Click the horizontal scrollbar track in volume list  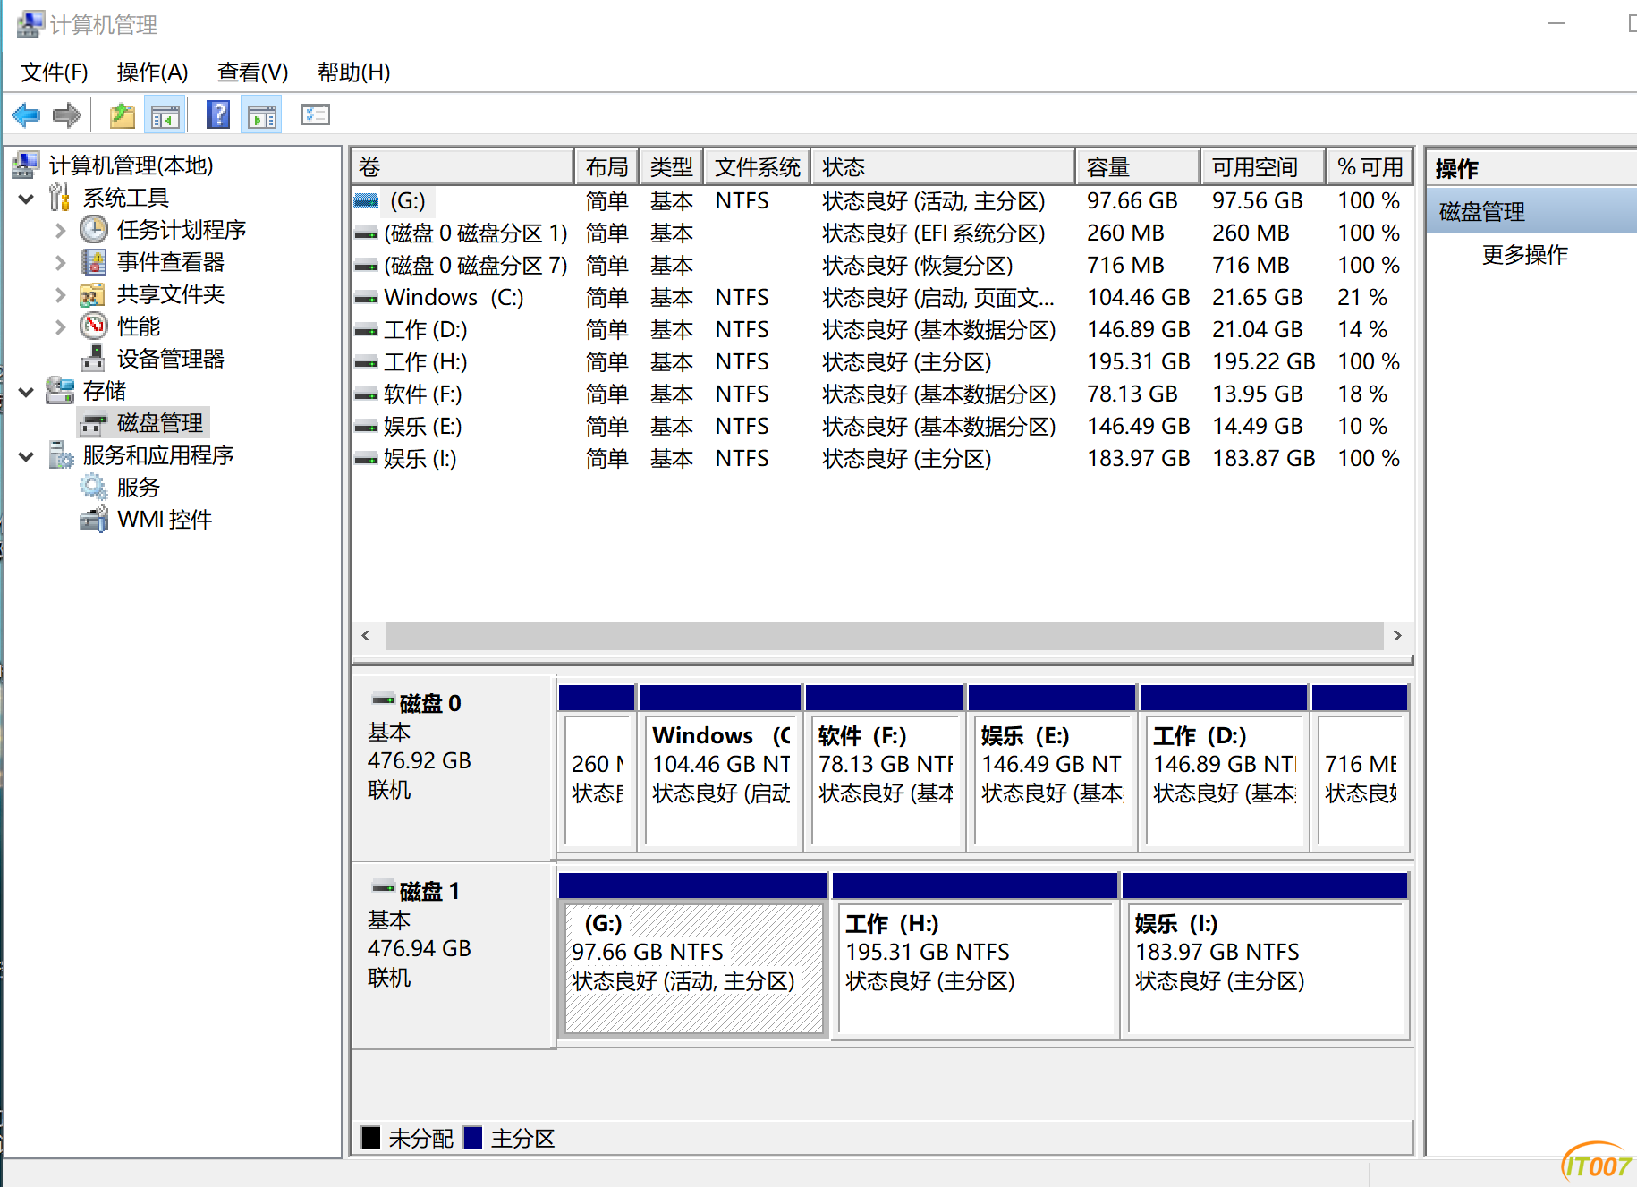(884, 635)
